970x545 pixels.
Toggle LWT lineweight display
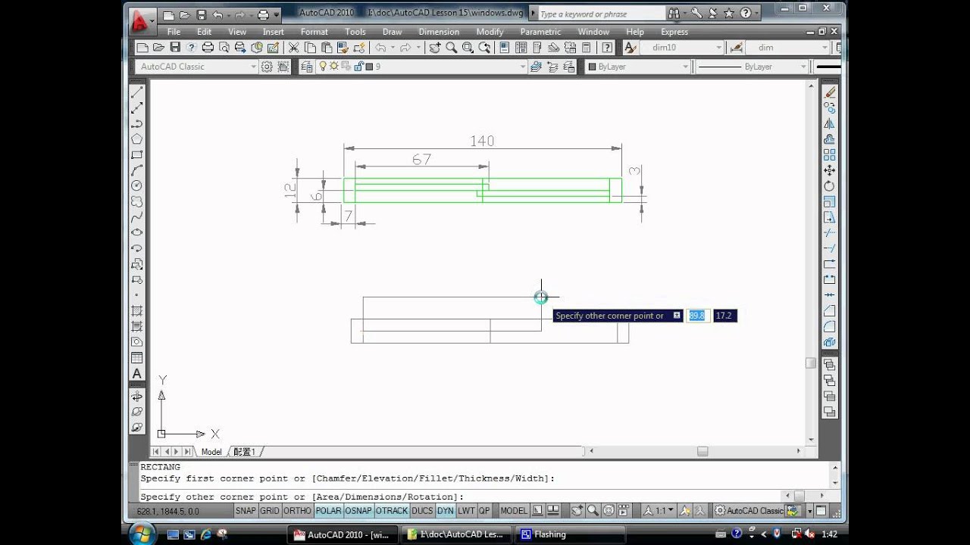coord(466,511)
